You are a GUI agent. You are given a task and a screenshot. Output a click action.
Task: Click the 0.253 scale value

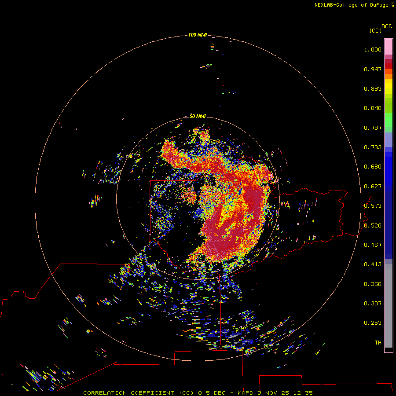click(x=373, y=323)
